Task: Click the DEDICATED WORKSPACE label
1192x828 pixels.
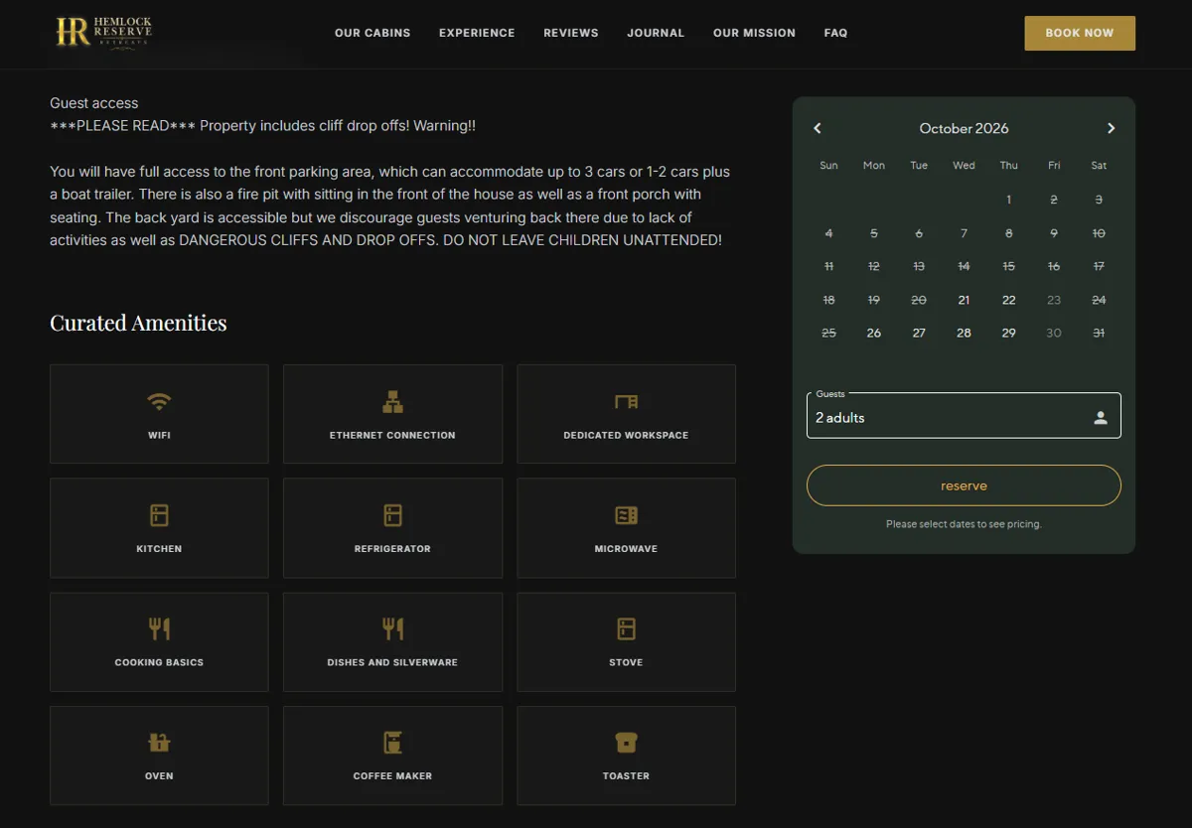Action: point(626,435)
